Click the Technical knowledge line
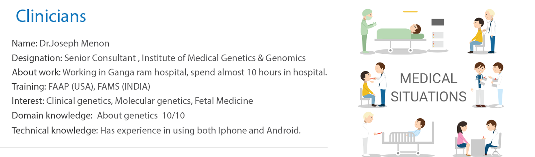The height and width of the screenshot is (157, 535). point(156,130)
